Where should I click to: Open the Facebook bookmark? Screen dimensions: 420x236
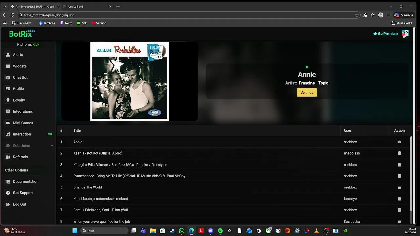(47, 23)
